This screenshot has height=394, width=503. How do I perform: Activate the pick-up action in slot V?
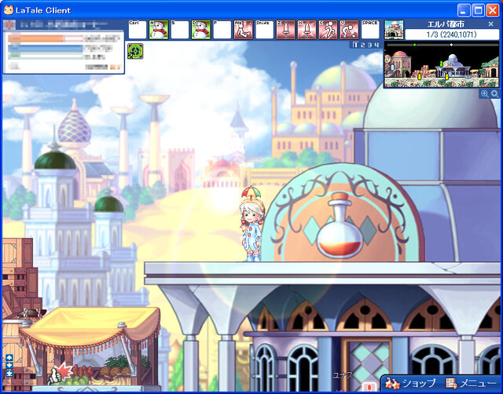click(x=349, y=30)
